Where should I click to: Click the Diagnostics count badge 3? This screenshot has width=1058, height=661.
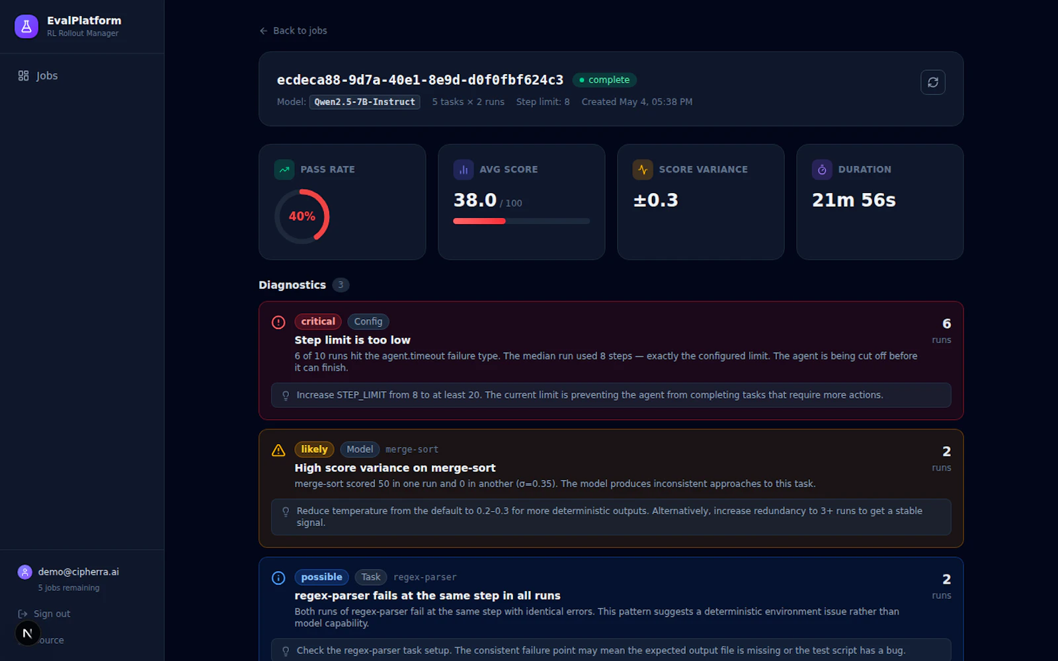pyautogui.click(x=341, y=285)
